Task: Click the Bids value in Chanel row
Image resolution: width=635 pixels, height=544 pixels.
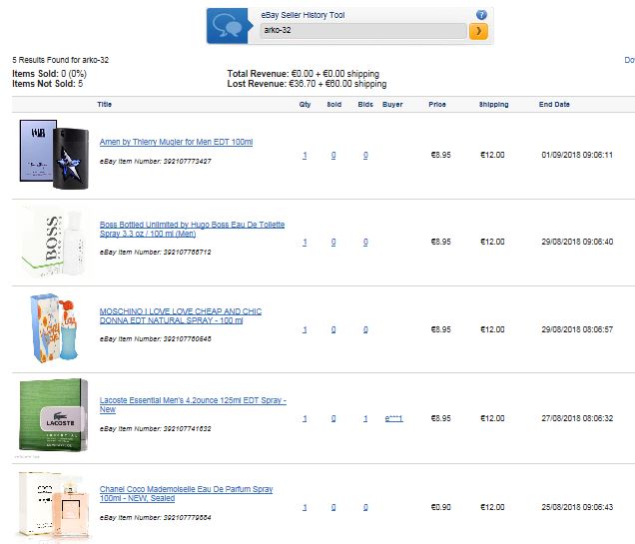Action: pyautogui.click(x=365, y=507)
